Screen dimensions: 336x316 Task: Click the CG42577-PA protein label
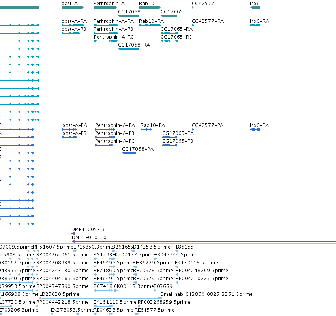[x=208, y=125]
